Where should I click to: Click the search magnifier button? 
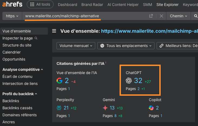(196, 16)
